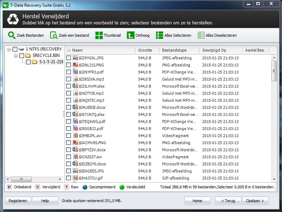The height and width of the screenshot is (212, 282).
Task: Click the Zoek Bestanden magnifier icon
Action: [12, 35]
